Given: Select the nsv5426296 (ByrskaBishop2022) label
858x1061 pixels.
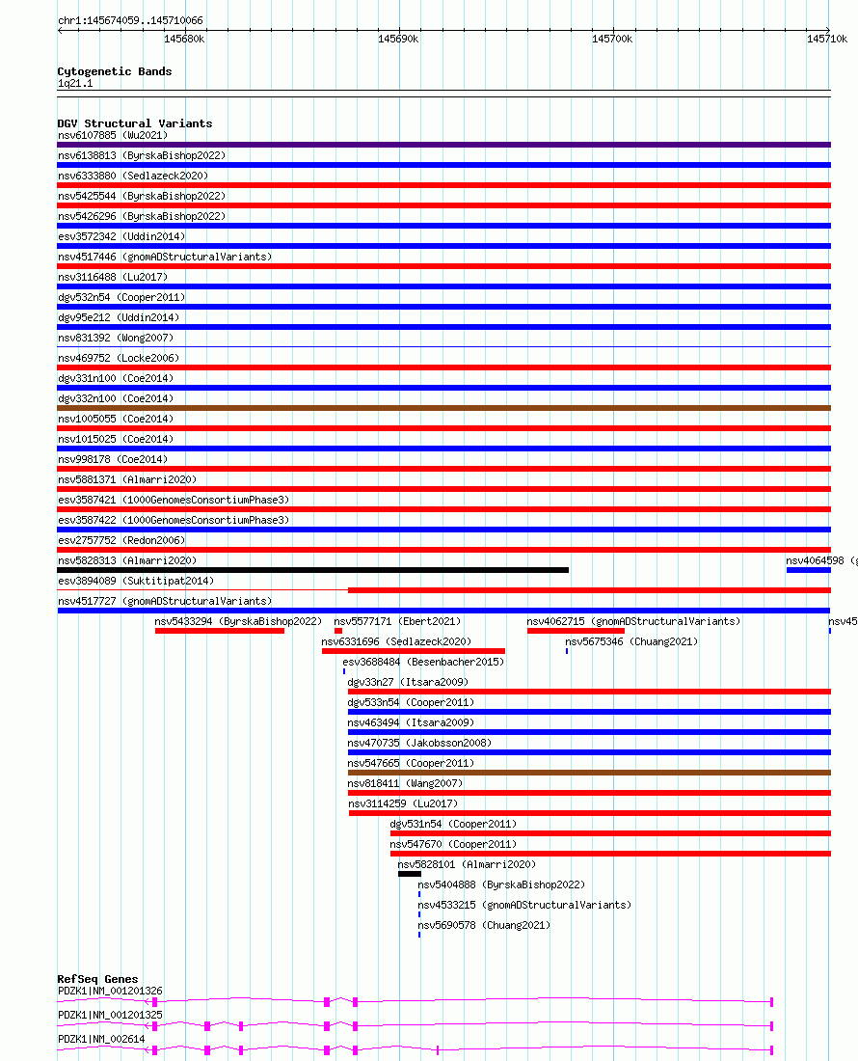Looking at the screenshot, I should (142, 216).
